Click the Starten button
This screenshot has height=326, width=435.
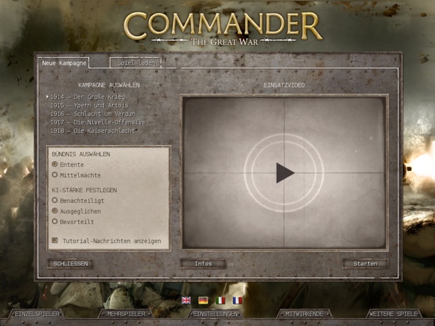366,264
